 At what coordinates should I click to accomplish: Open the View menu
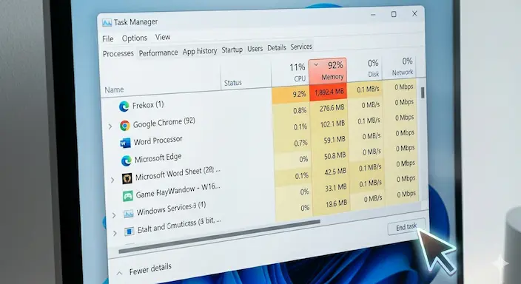[163, 37]
